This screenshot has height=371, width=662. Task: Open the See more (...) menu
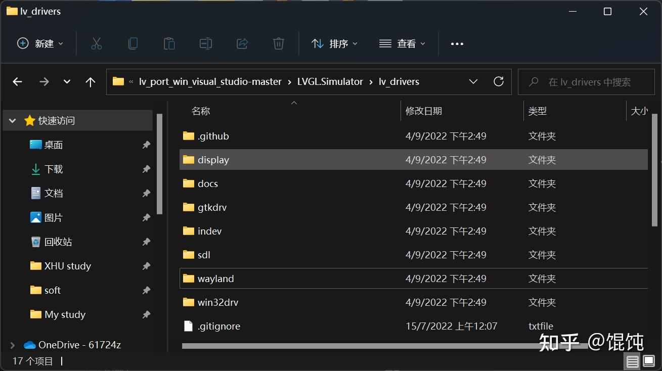457,43
